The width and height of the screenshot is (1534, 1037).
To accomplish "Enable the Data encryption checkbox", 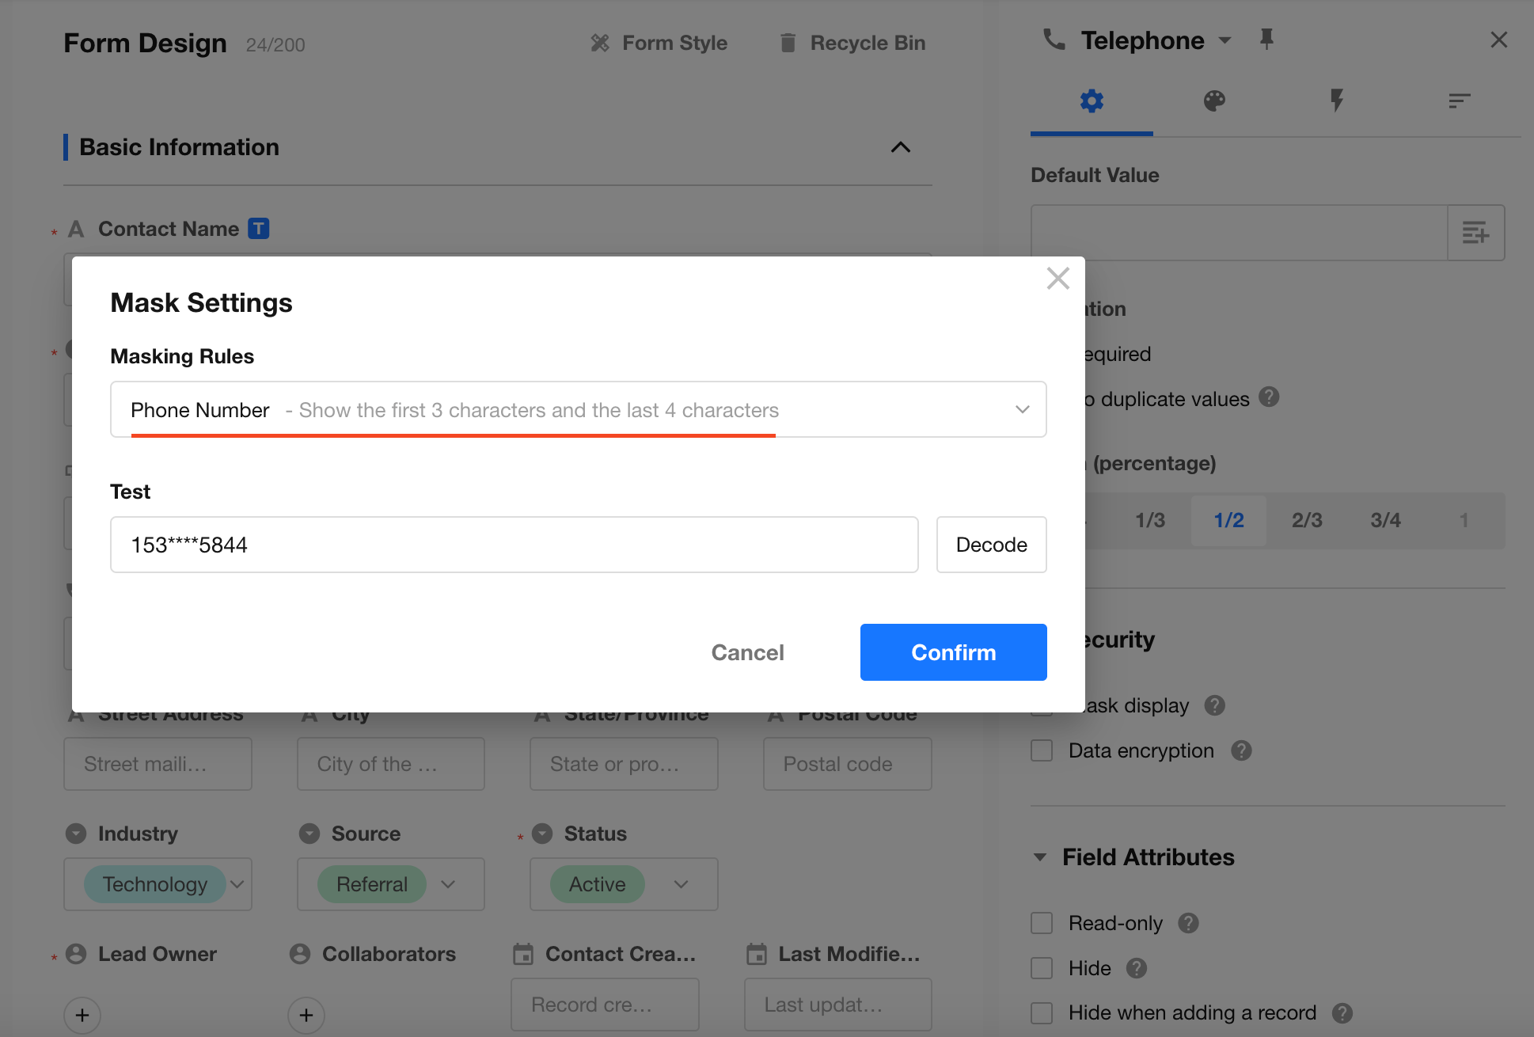I will point(1042,750).
